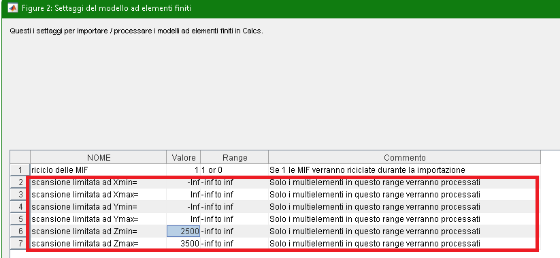Viewport: 560px width, 258px height.
Task: Select the Ymax value cell
Action: [184, 219]
